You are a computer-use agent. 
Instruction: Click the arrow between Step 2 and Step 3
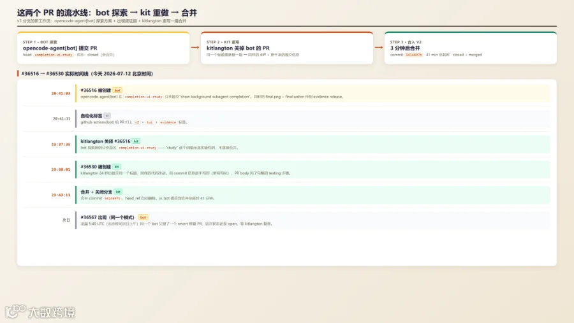(379, 48)
